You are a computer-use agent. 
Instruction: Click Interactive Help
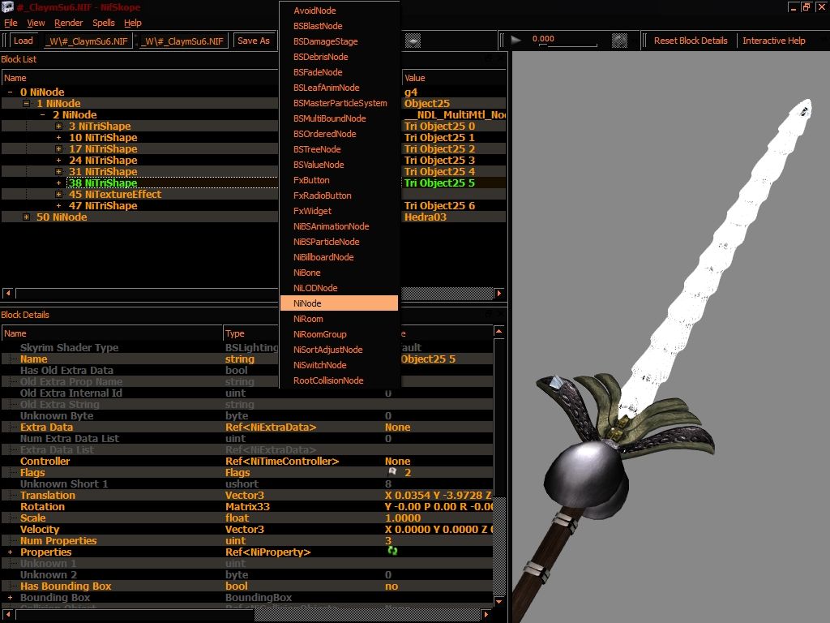[773, 41]
